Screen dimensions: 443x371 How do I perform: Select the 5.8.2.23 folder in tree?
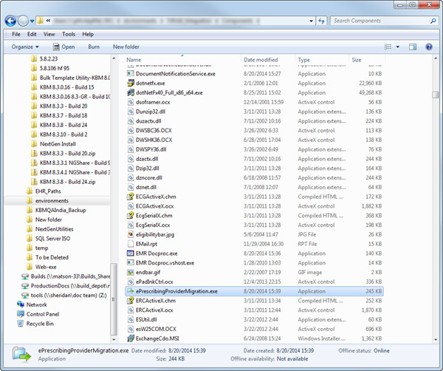coord(48,59)
